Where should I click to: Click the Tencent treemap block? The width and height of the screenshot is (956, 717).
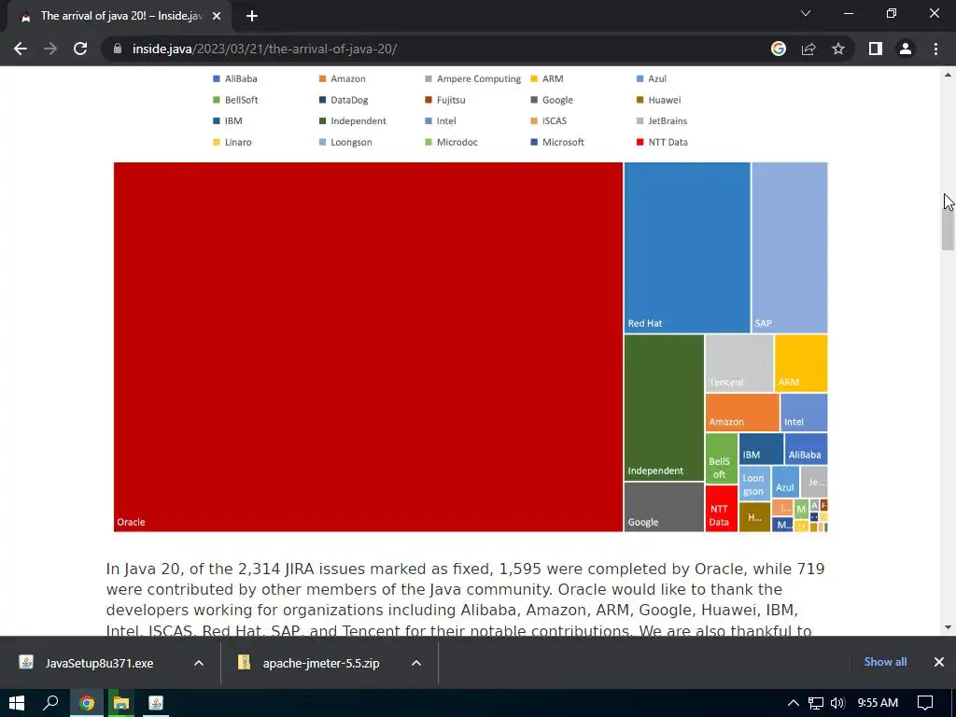click(x=739, y=363)
